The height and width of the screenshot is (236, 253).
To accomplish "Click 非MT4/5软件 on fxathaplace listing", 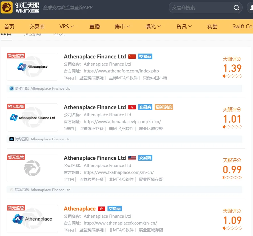I will [x=121, y=179].
